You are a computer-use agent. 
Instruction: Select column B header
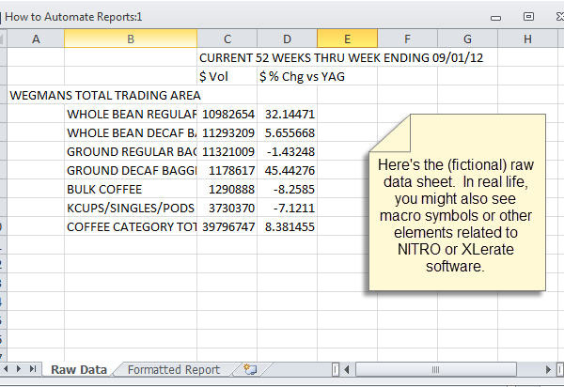tap(131, 39)
